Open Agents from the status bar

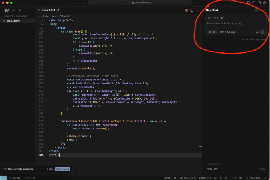[x=14, y=178]
